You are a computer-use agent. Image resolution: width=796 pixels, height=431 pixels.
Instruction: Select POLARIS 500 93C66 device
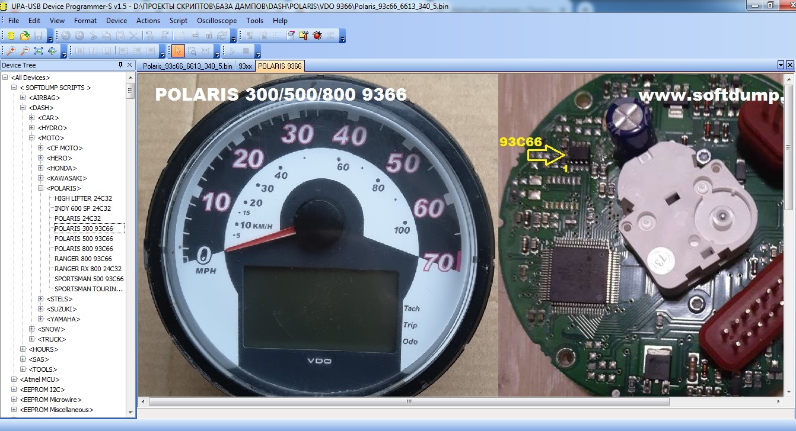[84, 239]
